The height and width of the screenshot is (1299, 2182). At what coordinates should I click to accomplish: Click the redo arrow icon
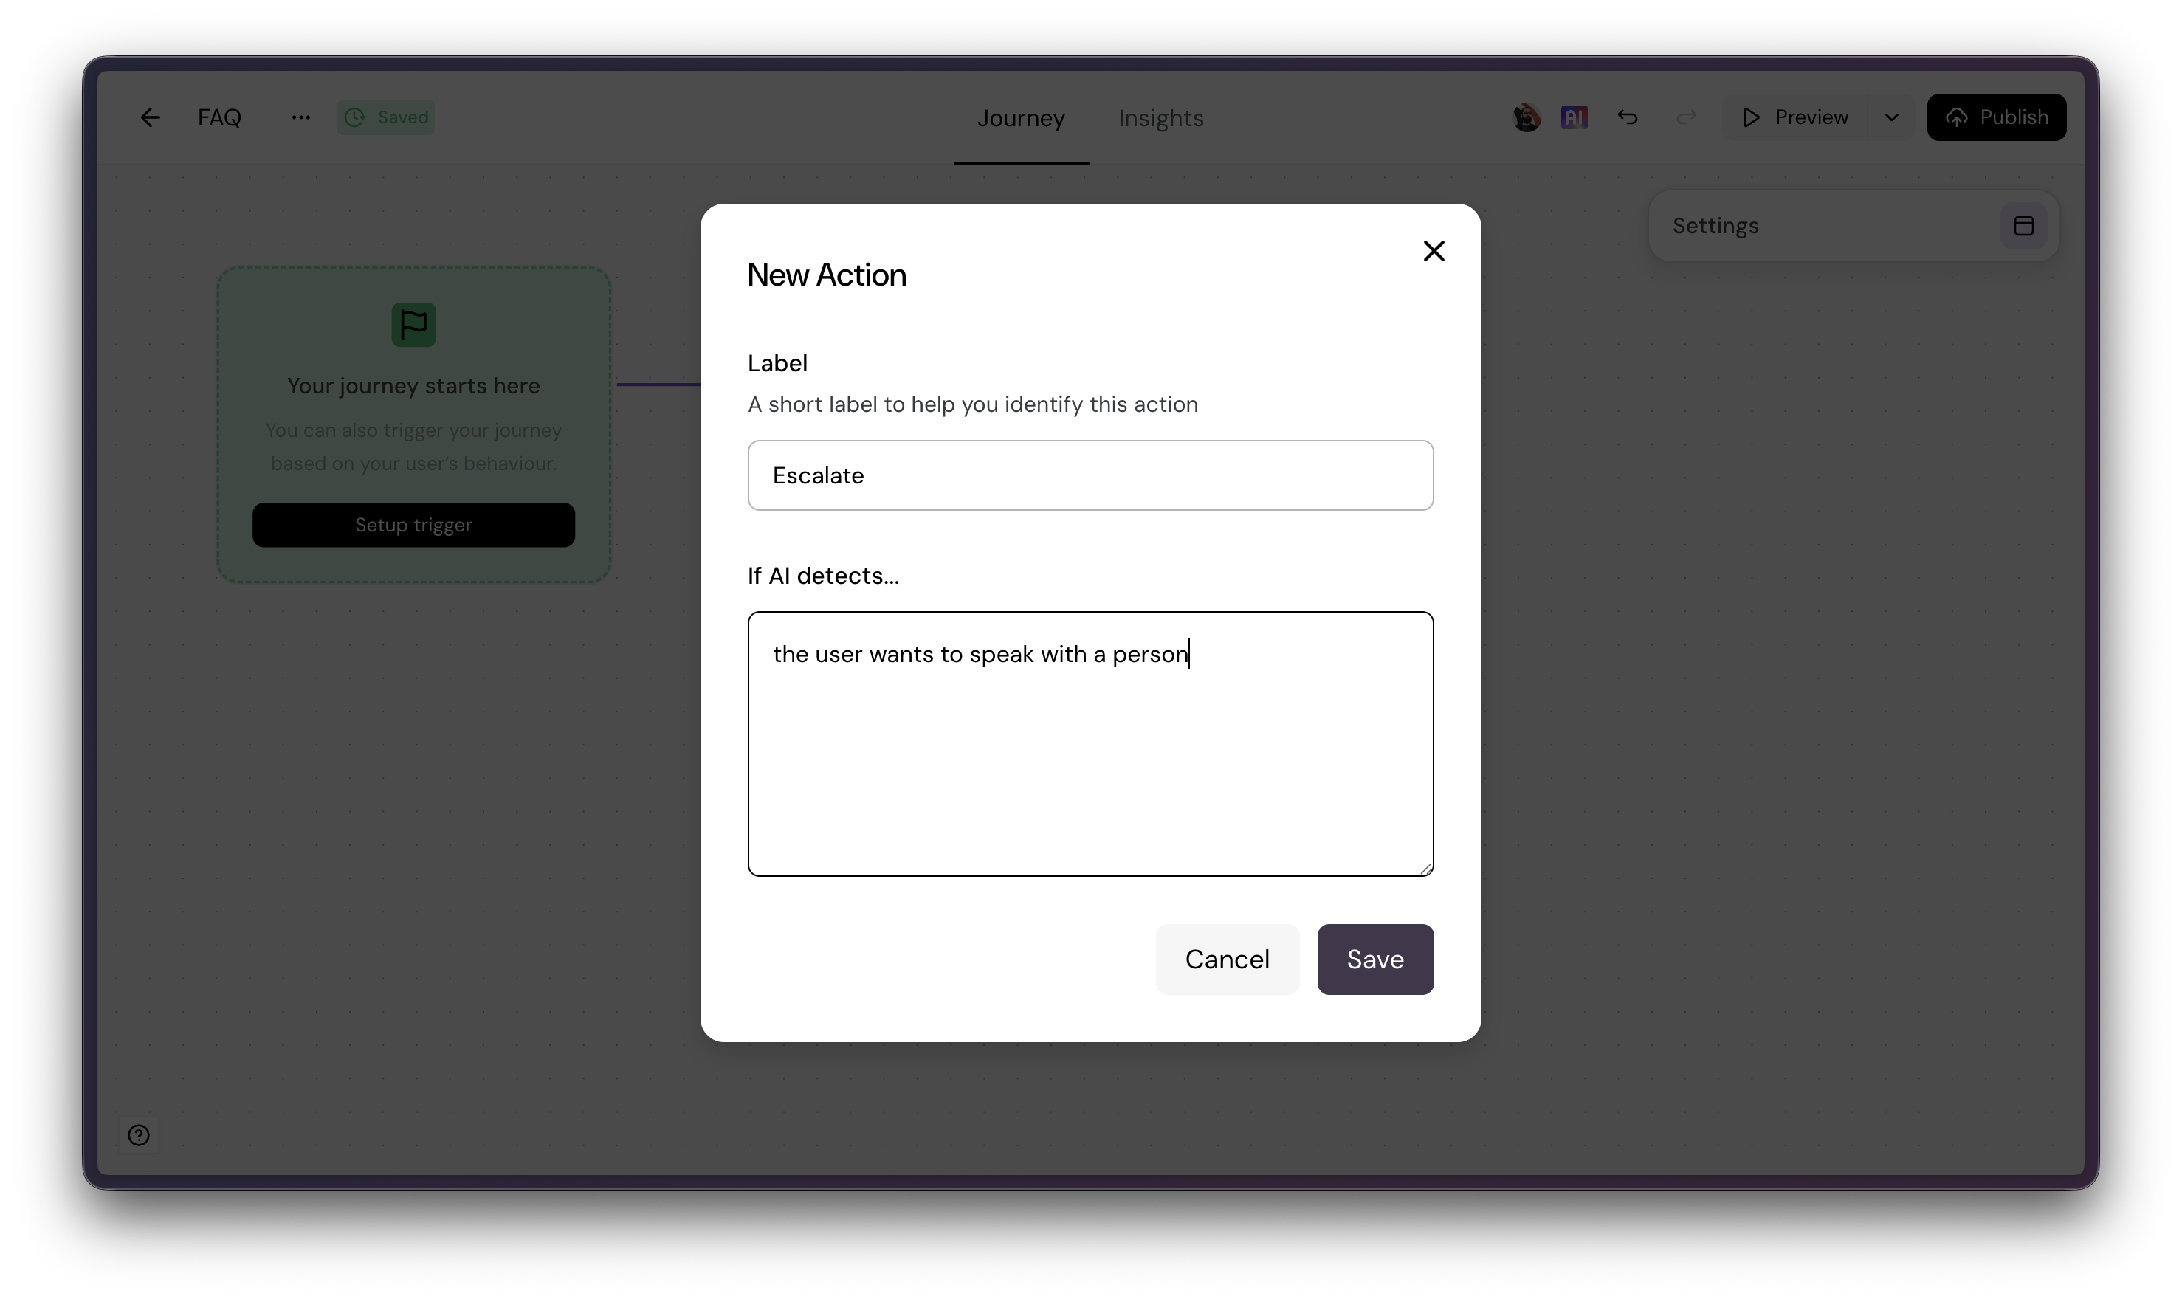1686,117
